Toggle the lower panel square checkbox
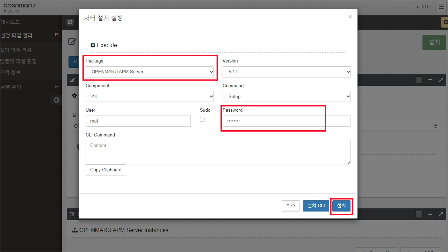The image size is (448, 252). click(x=419, y=214)
